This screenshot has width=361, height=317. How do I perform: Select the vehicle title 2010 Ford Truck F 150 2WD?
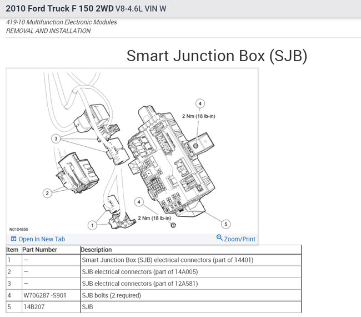pyautogui.click(x=59, y=8)
